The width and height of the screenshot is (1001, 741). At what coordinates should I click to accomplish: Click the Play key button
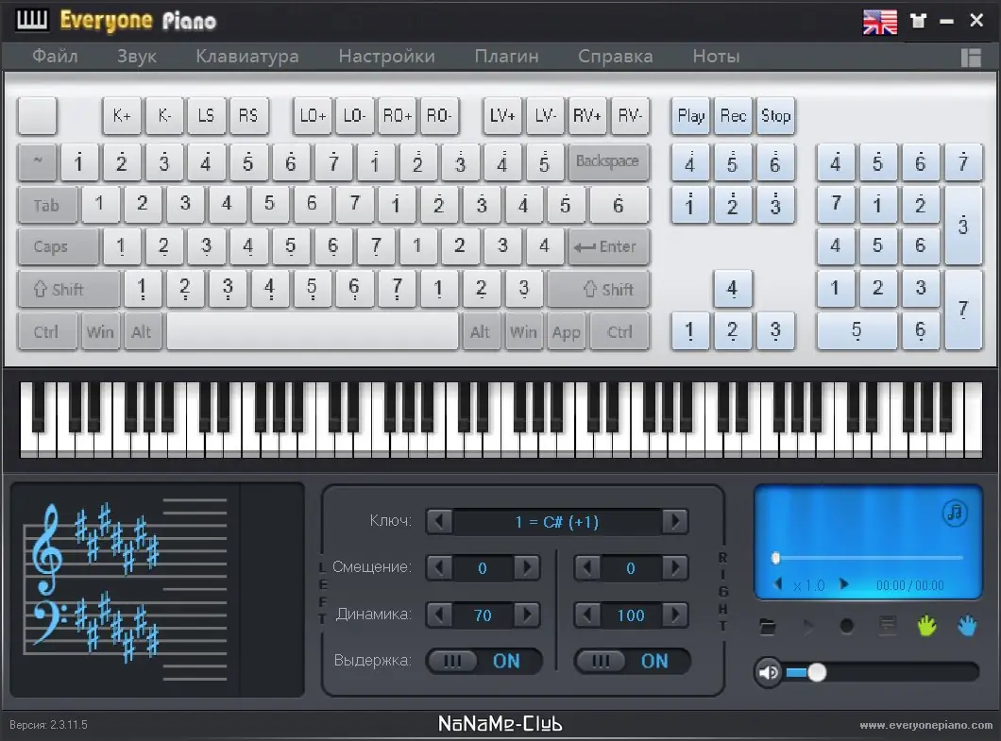pos(690,115)
